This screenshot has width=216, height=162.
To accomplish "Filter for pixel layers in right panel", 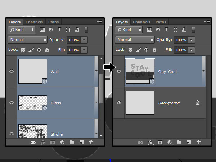I will 149,30.
